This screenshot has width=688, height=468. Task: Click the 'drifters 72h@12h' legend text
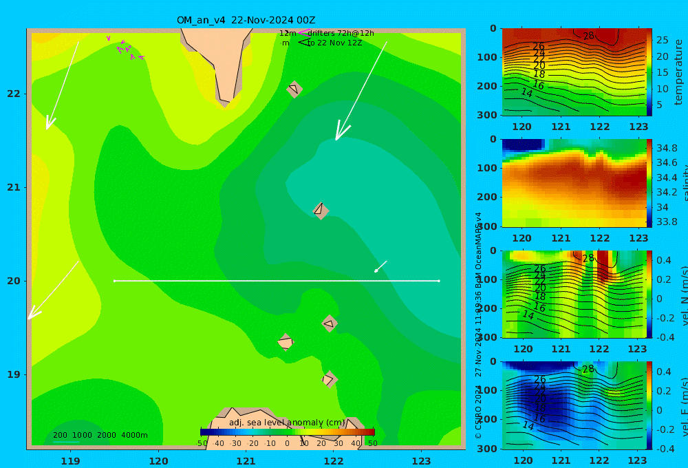point(341,33)
